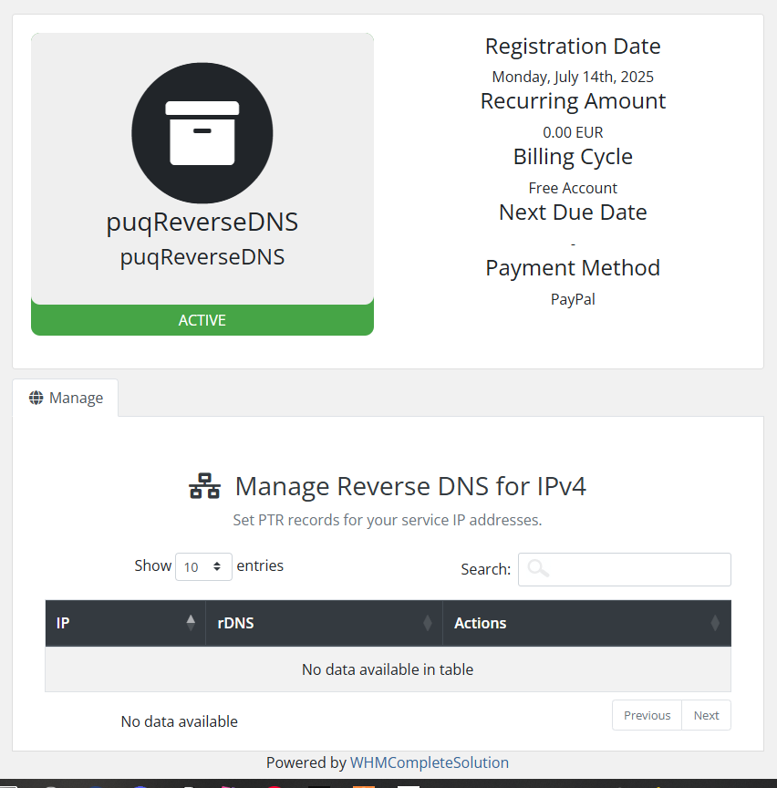The height and width of the screenshot is (788, 777).
Task: Open the WHMCompleteSolution link
Action: (x=430, y=762)
